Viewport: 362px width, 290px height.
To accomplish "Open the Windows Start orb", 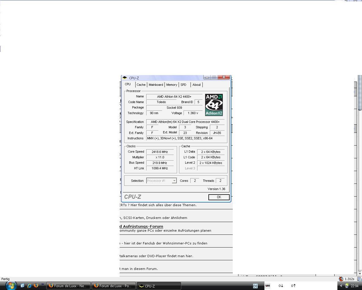I will point(11,285).
